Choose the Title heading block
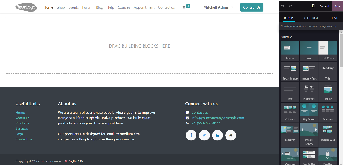 point(328,71)
